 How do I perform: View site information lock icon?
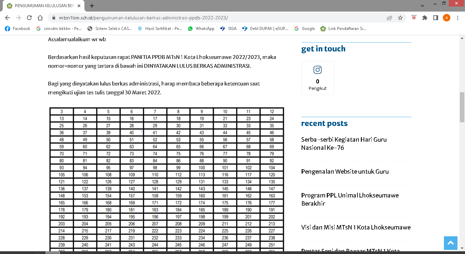click(x=54, y=18)
